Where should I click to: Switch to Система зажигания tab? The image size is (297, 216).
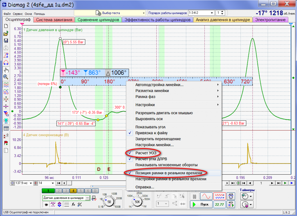(x=54, y=20)
